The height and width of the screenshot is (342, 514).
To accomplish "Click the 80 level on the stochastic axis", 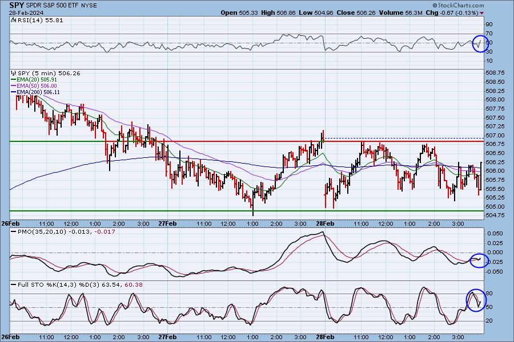I will [x=489, y=293].
